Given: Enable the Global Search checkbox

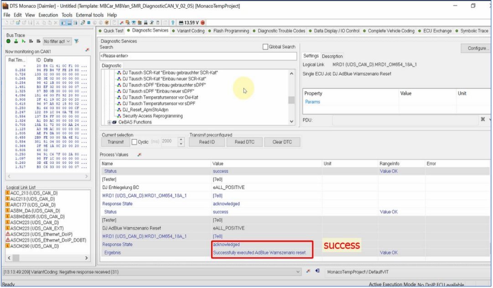Looking at the screenshot, I should pos(265,47).
